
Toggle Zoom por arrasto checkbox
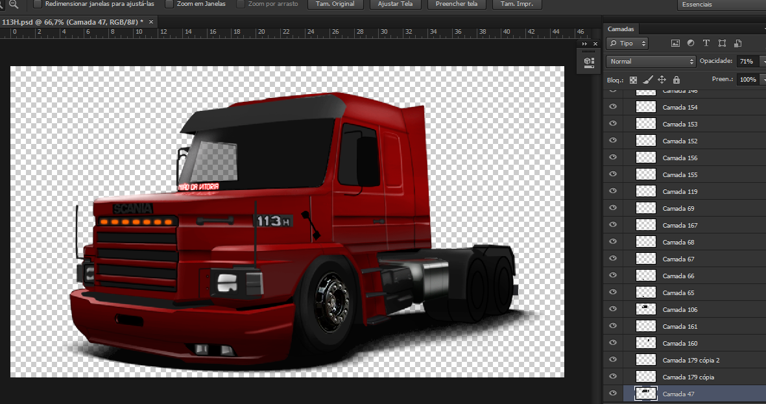coord(241,4)
